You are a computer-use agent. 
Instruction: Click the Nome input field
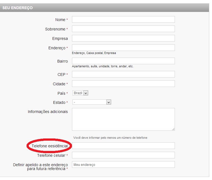tap(123, 19)
